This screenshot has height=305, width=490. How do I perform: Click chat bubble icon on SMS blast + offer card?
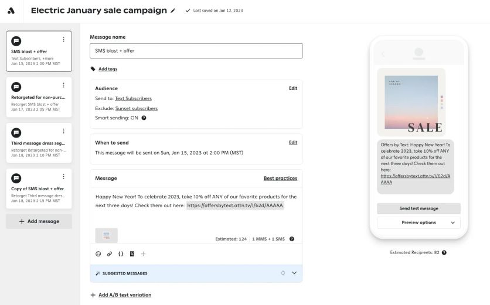(x=16, y=41)
